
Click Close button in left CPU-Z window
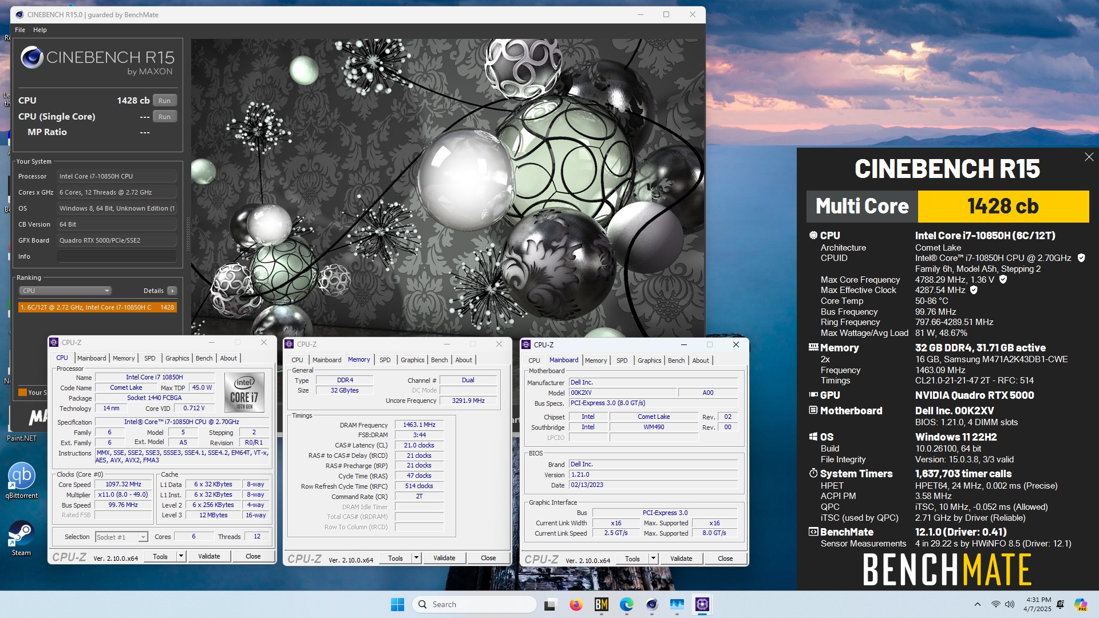tap(253, 556)
